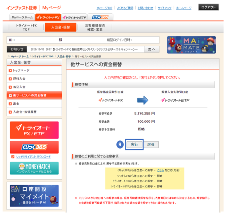This screenshot has width=225, height=214.
Task: Open 振込入金 in the sidebar menu
Action: point(34,87)
